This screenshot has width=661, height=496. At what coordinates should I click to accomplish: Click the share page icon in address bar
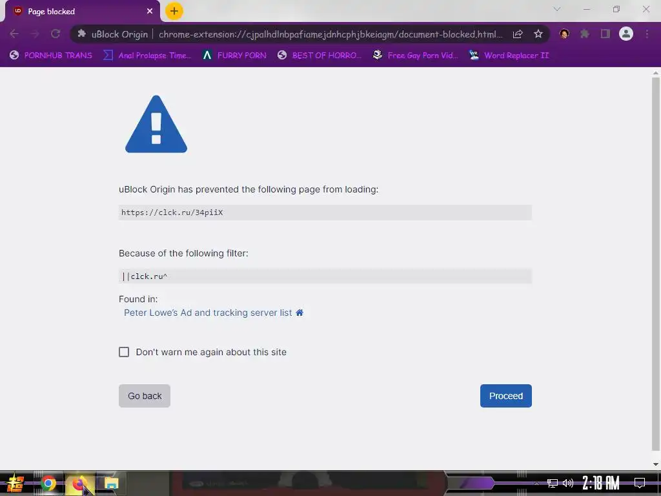(x=518, y=34)
